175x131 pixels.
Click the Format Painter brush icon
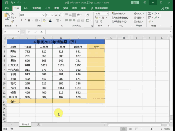point(13,21)
